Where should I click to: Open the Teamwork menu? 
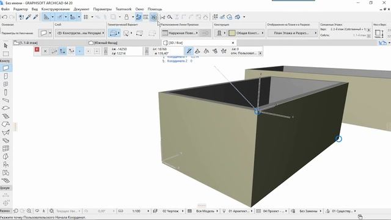point(123,9)
